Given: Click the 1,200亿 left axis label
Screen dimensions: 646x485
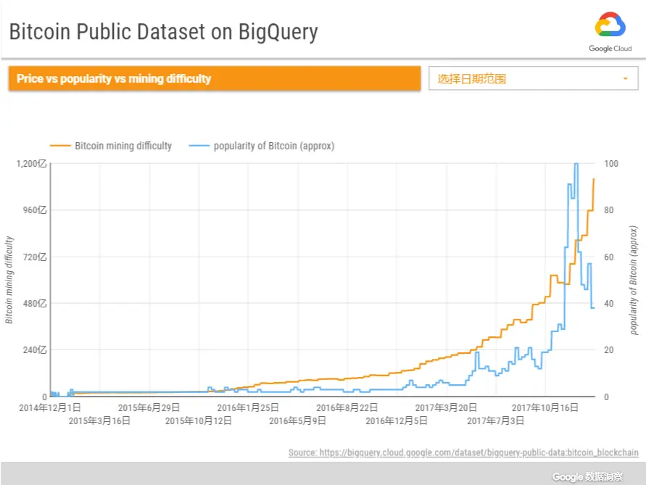Looking at the screenshot, I should 31,164.
